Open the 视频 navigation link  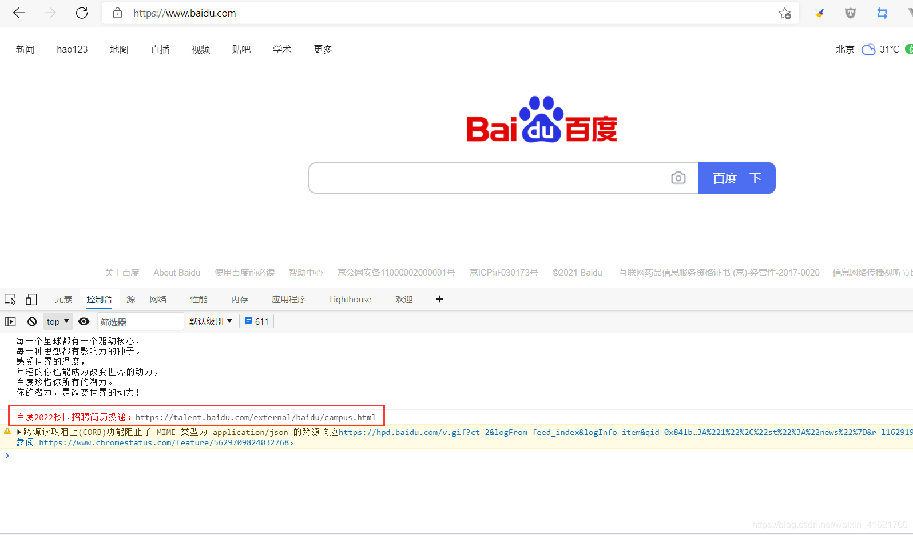[x=201, y=49]
